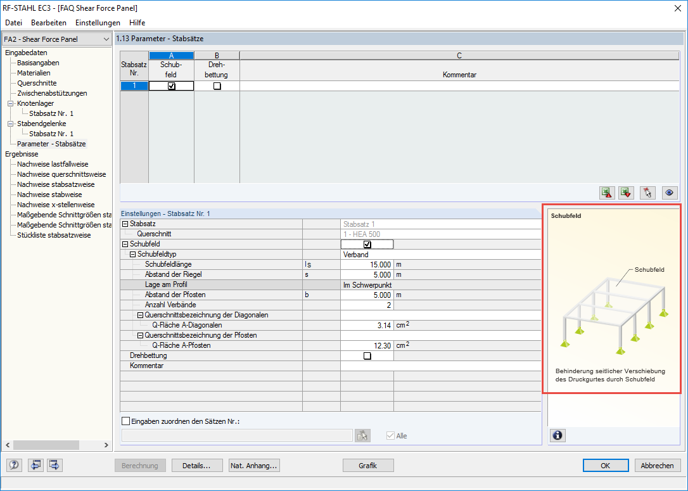The height and width of the screenshot is (491, 688).
Task: Open Nachweise stabsatzweise results
Action: pyautogui.click(x=56, y=184)
